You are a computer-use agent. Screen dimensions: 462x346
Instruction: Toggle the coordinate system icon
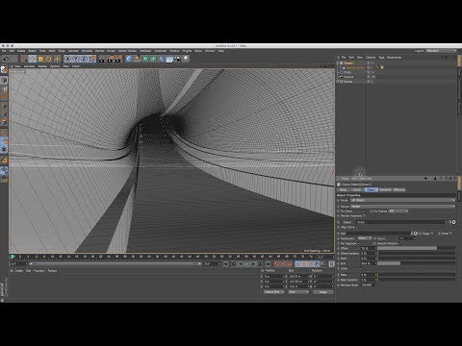click(92, 59)
